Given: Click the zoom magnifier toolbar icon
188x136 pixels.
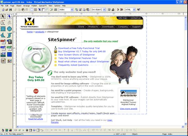Looking at the screenshot, I should [x=52, y=10].
